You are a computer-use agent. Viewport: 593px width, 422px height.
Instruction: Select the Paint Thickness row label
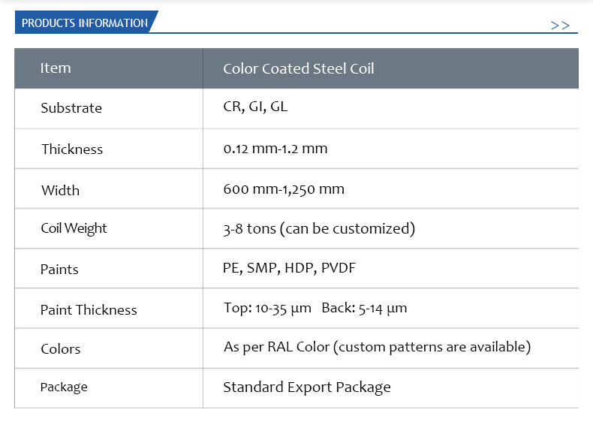(89, 310)
